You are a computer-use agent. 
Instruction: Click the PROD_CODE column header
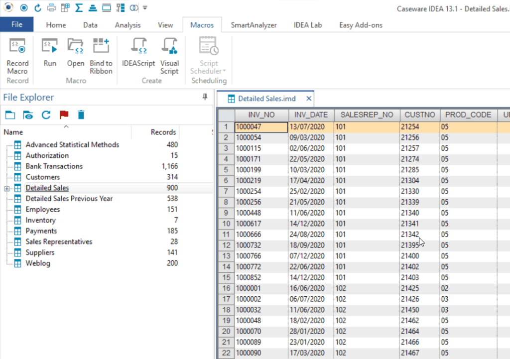(468, 115)
